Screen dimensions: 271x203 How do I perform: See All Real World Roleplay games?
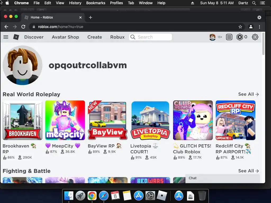pyautogui.click(x=248, y=94)
